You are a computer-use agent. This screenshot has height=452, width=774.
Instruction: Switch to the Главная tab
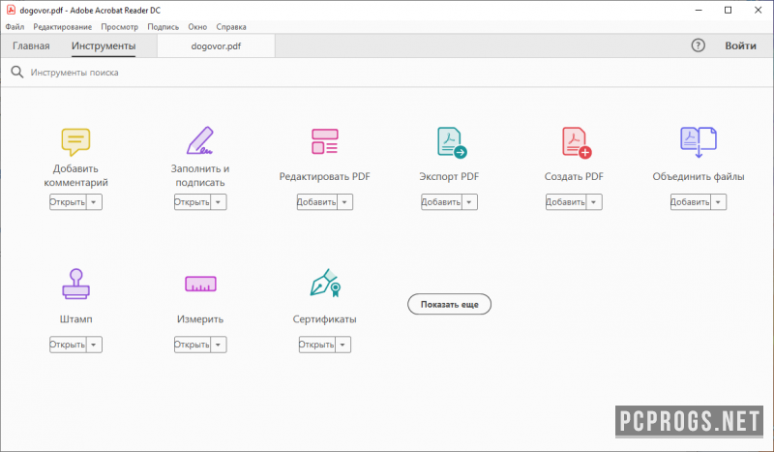[31, 45]
